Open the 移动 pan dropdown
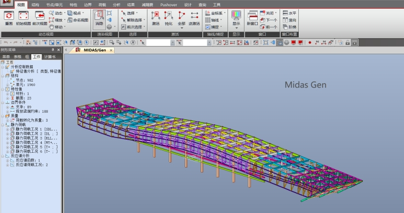 65,27
